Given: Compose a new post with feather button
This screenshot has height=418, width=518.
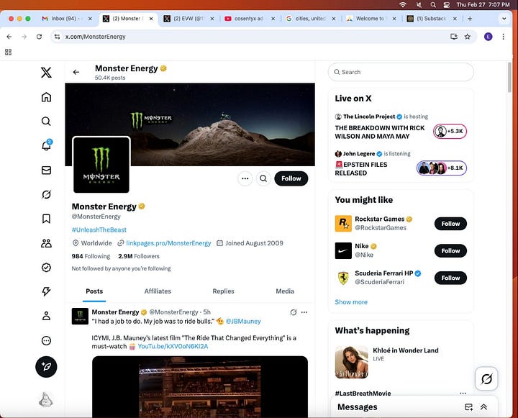Looking at the screenshot, I should pyautogui.click(x=46, y=367).
